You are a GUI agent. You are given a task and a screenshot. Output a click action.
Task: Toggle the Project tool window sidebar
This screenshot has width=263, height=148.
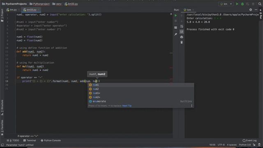point(2,16)
